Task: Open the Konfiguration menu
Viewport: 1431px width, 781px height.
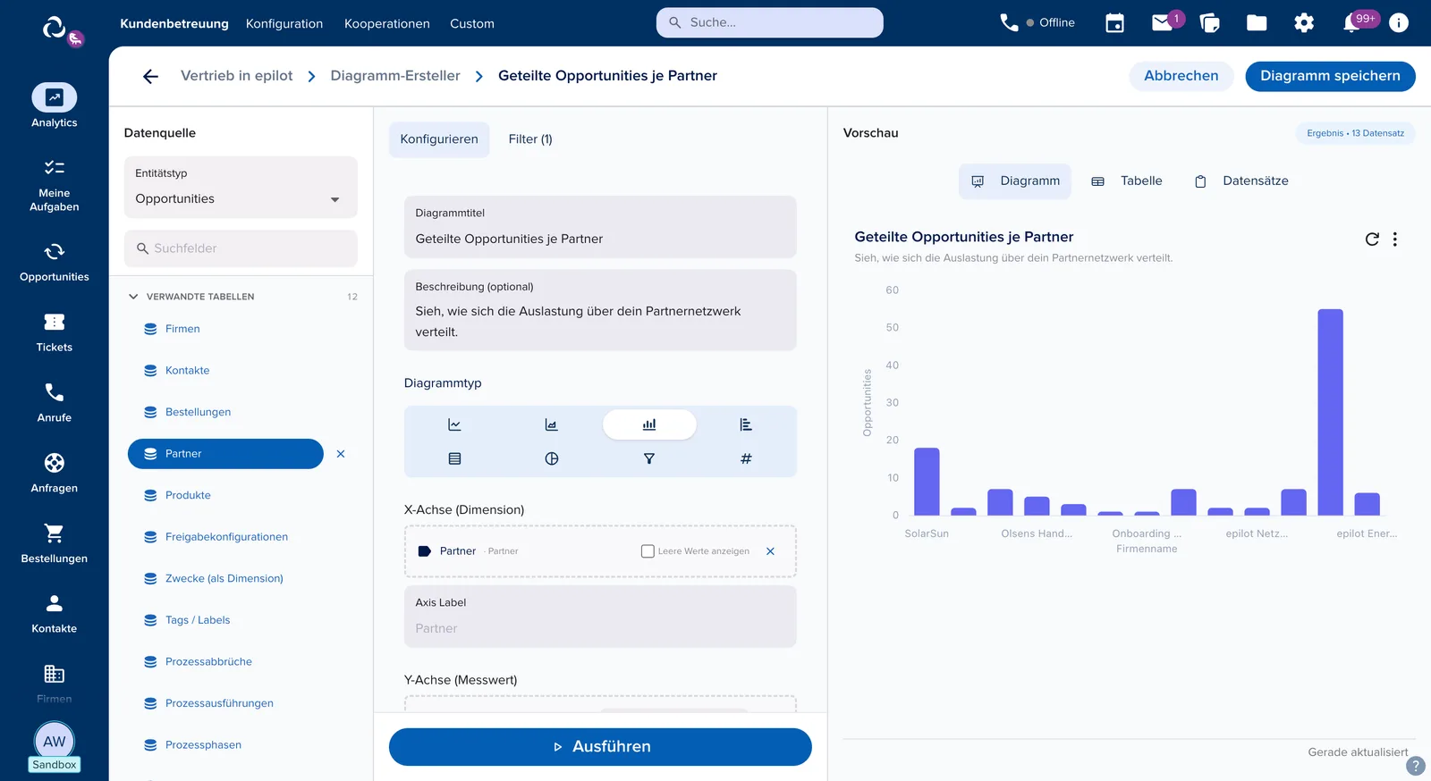Action: click(x=284, y=23)
